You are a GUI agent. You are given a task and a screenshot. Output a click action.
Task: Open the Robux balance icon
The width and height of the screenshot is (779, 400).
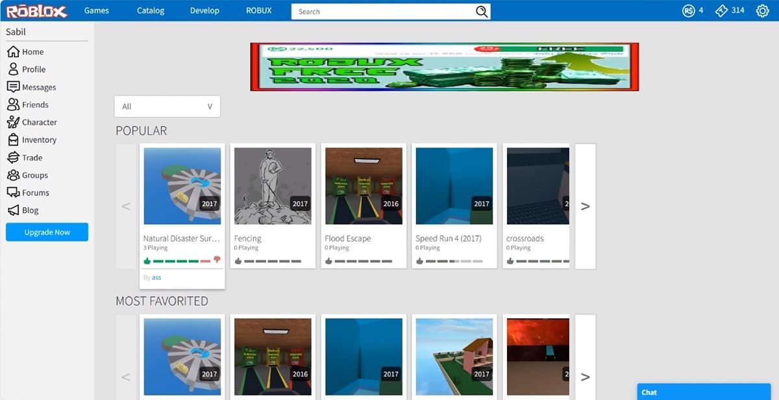[687, 10]
